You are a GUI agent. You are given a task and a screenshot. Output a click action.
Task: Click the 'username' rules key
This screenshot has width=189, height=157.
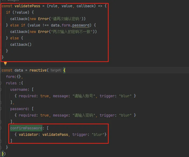pos(19,89)
